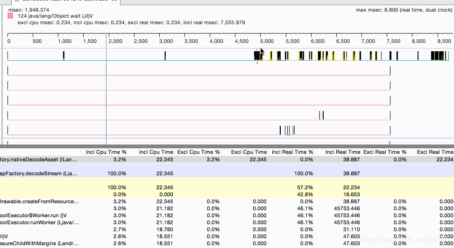454x248 pixels.
Task: Click the '124 java/lang/Object.wait (JI)V' label
Action: point(55,16)
